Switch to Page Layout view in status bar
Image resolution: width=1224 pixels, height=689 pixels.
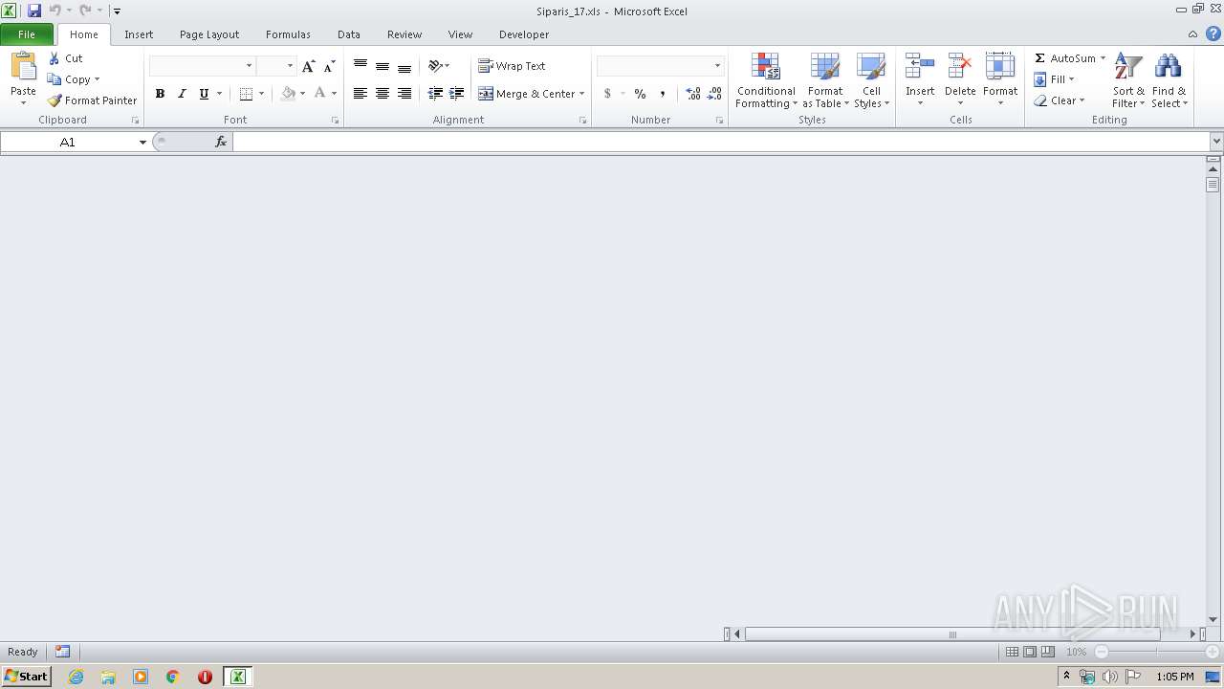pyautogui.click(x=1030, y=652)
